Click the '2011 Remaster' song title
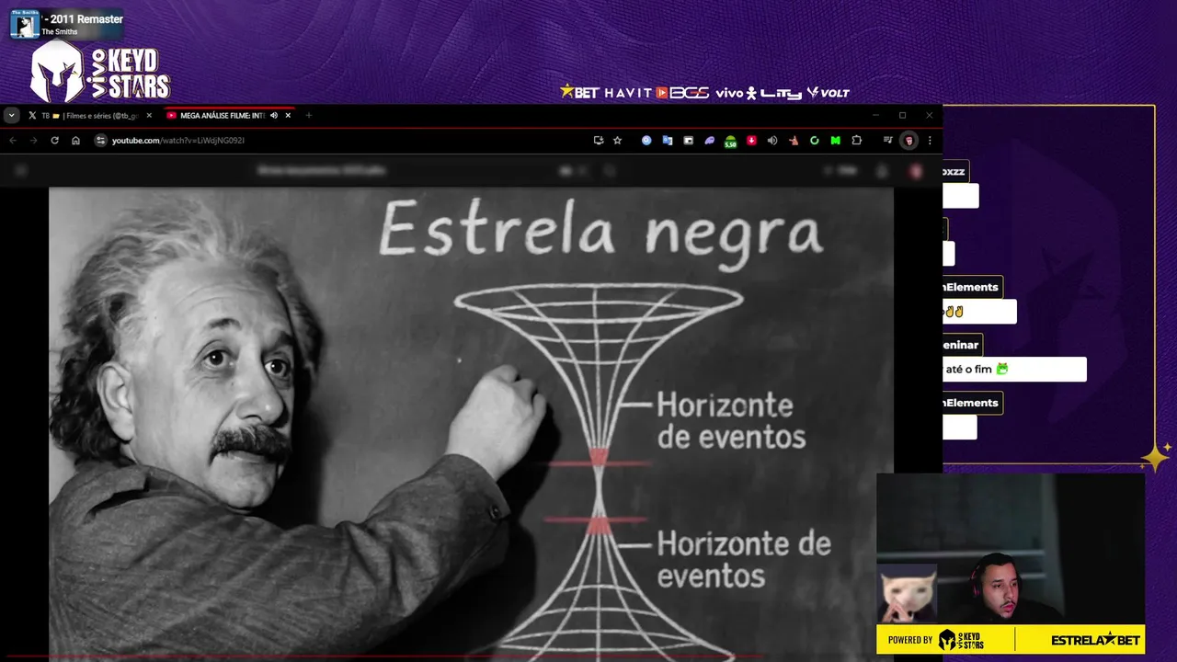Viewport: 1177px width, 662px height. [x=82, y=19]
